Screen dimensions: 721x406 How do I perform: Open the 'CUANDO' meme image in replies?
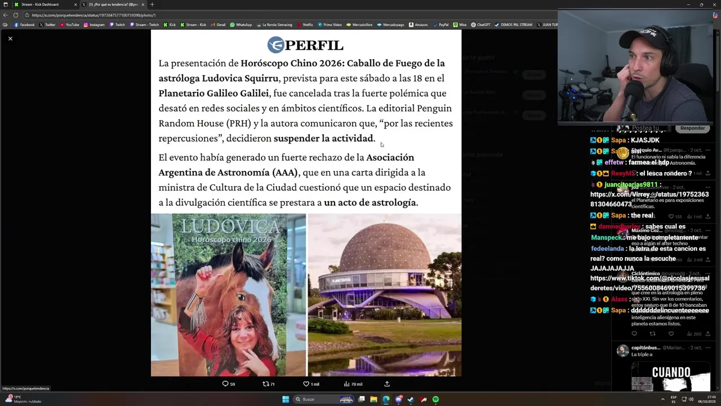coord(671,377)
